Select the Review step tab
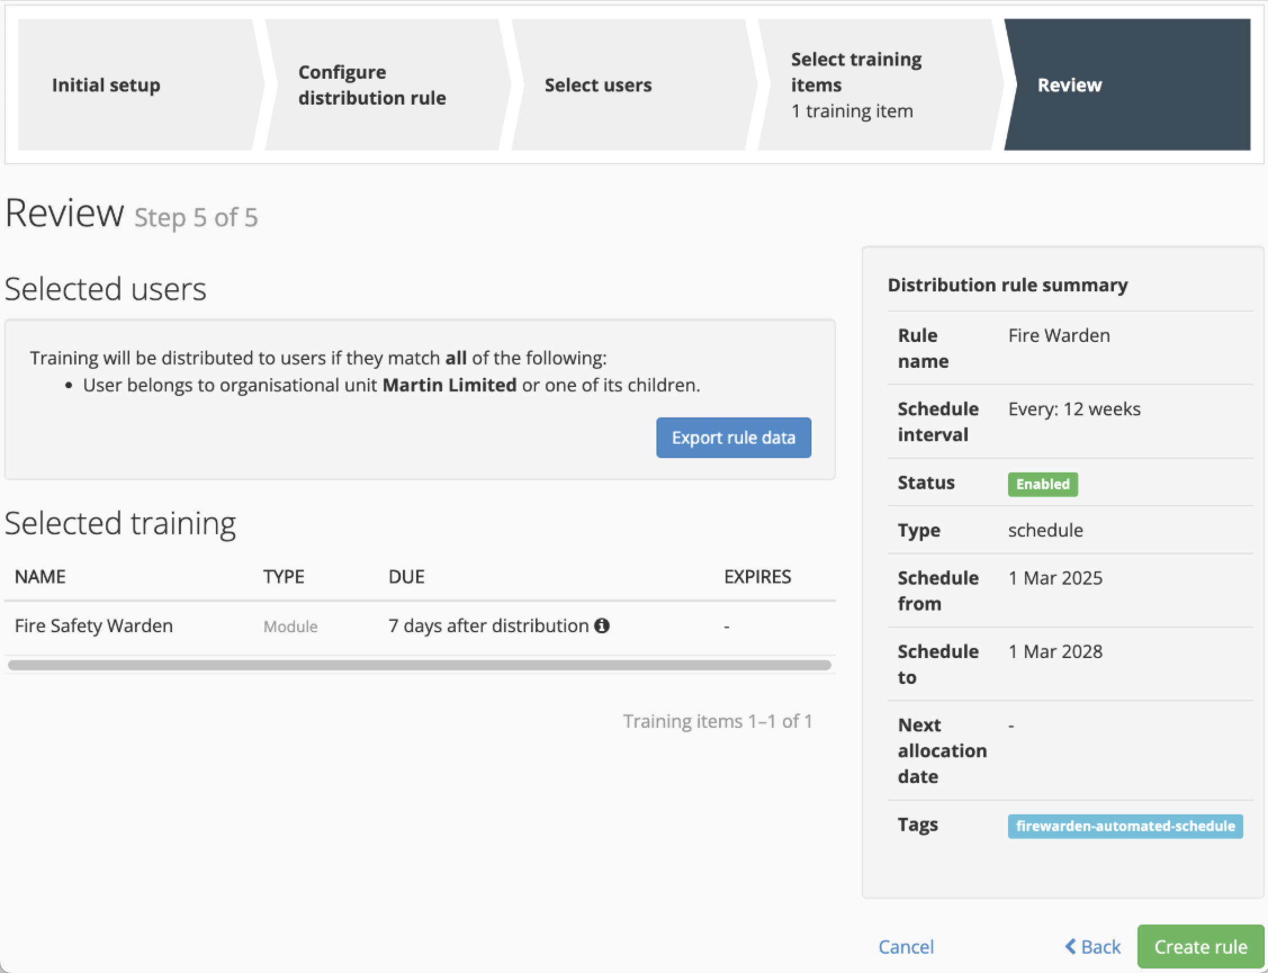The image size is (1268, 973). [x=1069, y=85]
